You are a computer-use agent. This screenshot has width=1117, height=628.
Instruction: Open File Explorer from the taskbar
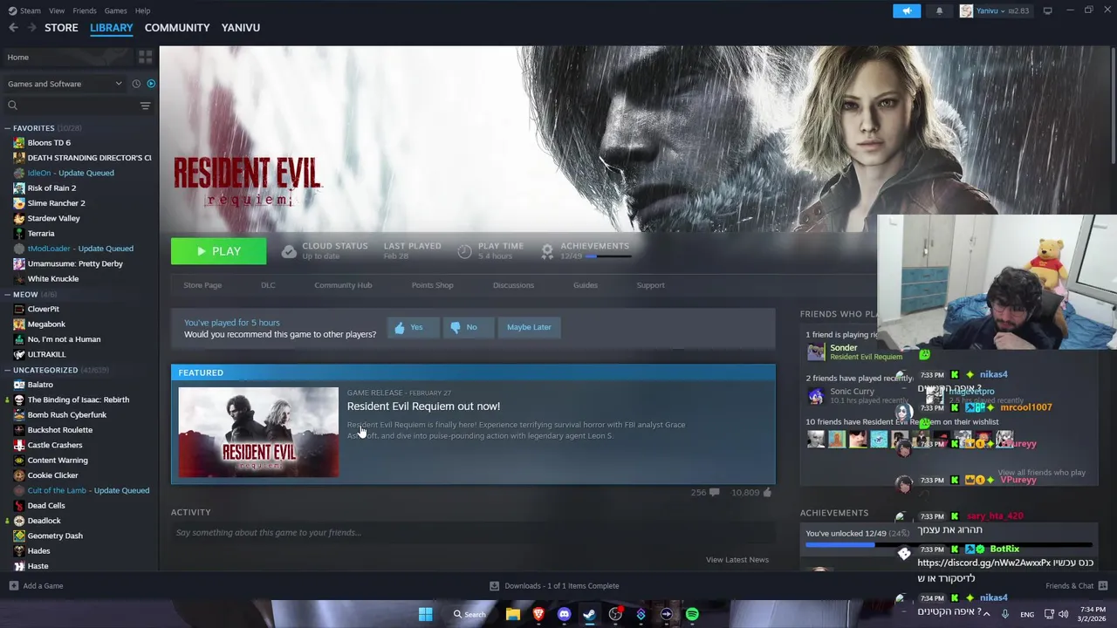[513, 614]
